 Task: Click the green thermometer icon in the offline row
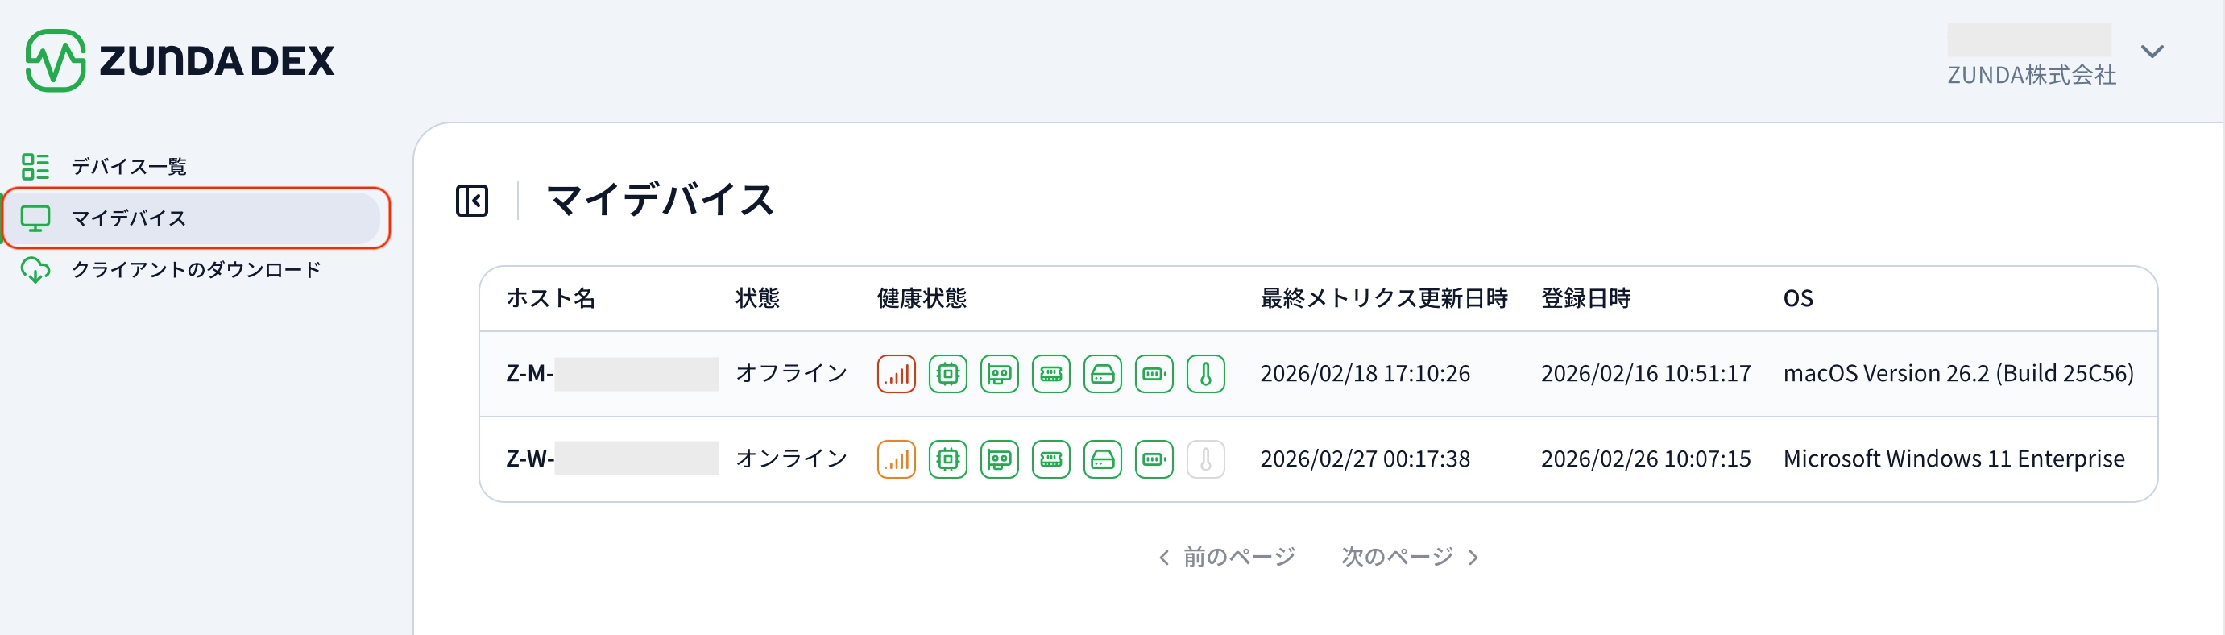click(1205, 374)
